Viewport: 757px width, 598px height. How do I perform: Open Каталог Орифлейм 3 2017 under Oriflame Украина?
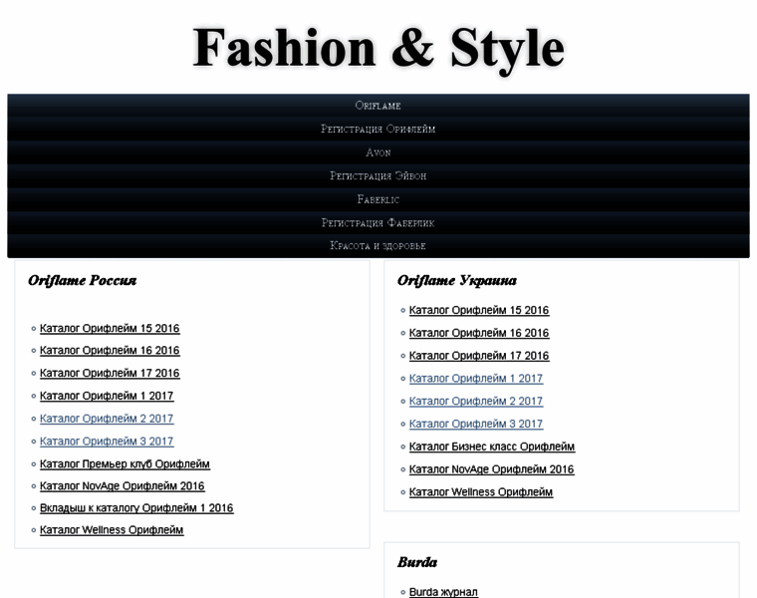tap(476, 425)
